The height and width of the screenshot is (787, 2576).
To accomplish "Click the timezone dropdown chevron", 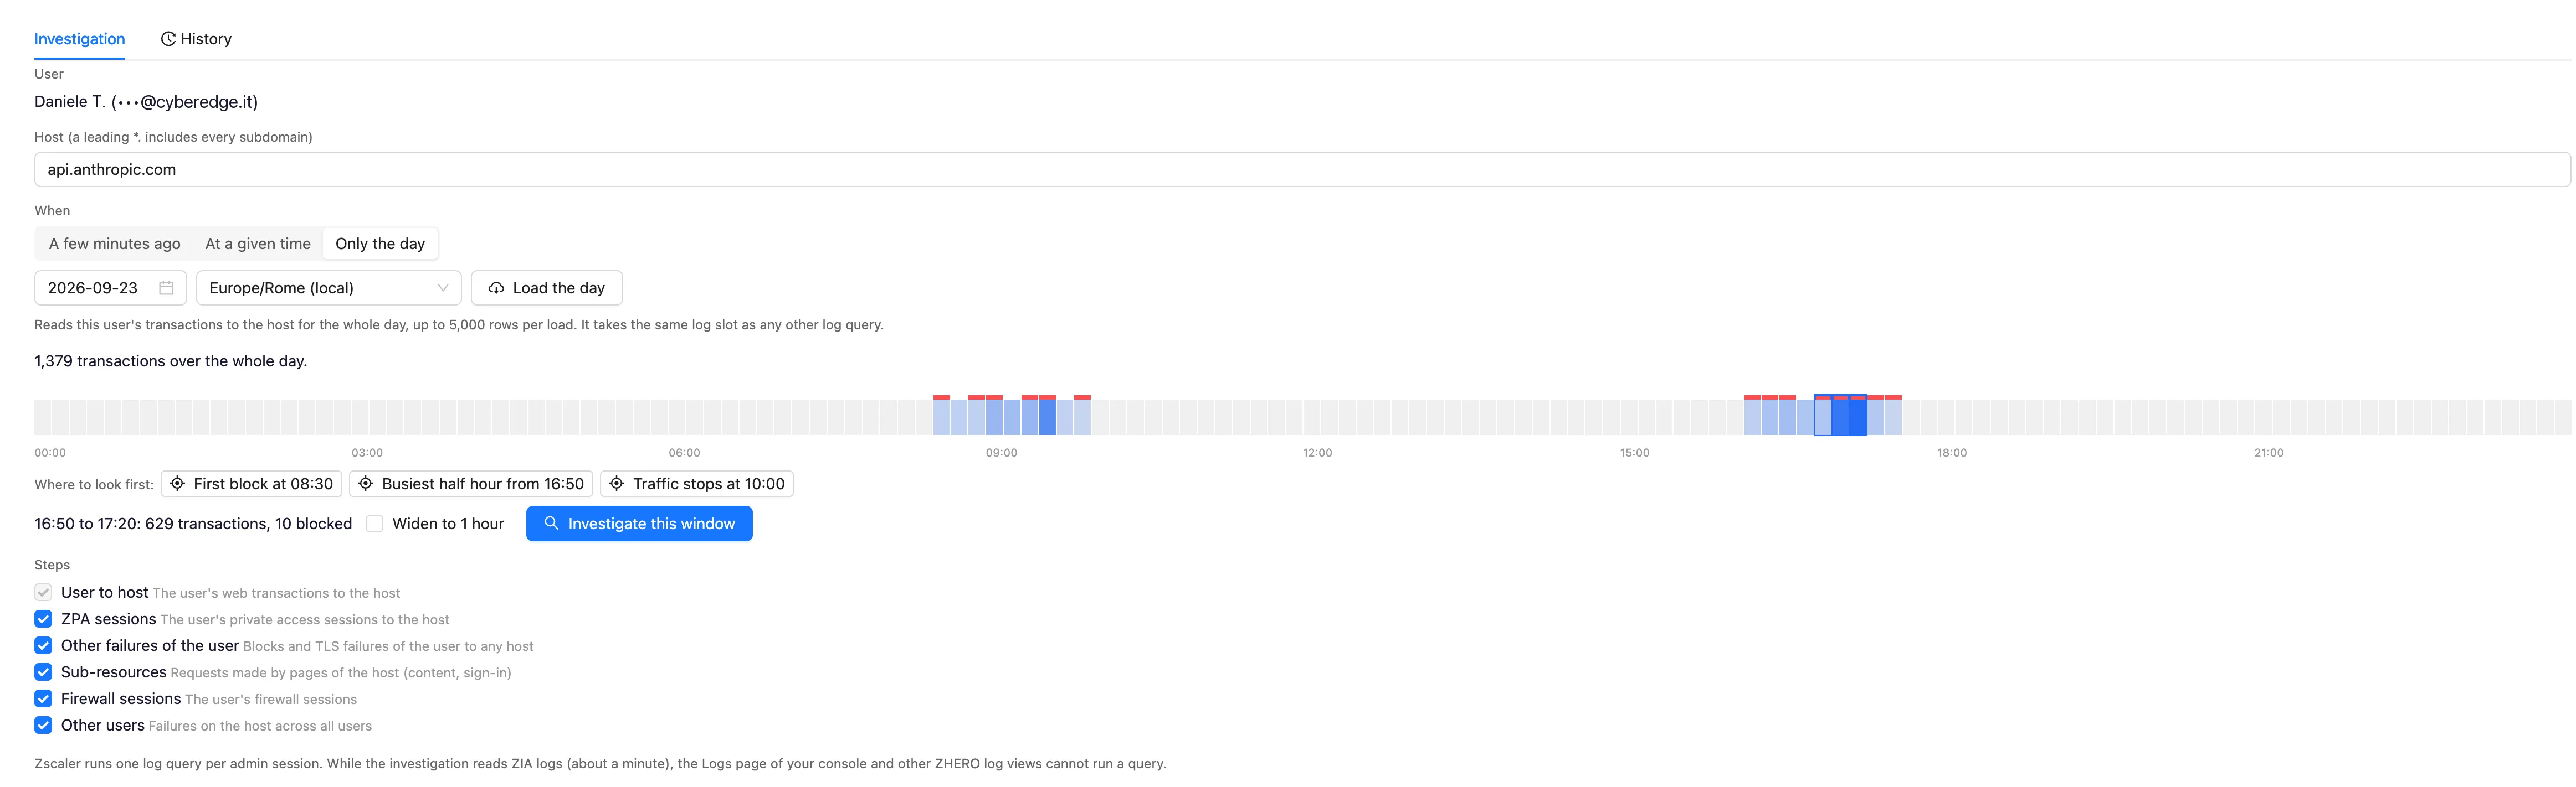I will tap(442, 288).
